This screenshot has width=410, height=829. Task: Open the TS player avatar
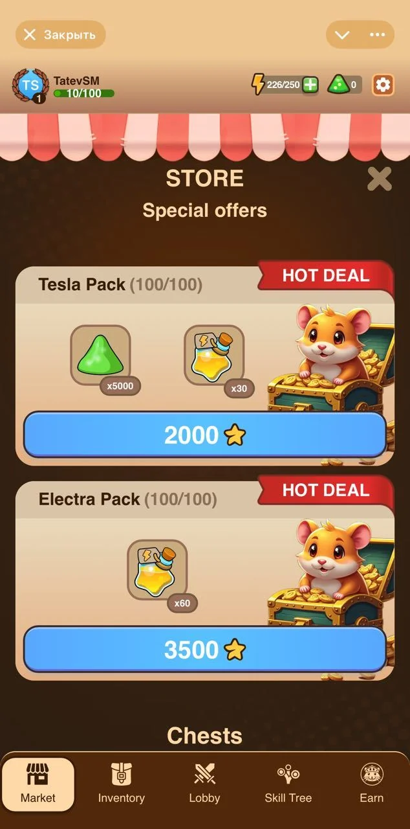pos(30,85)
